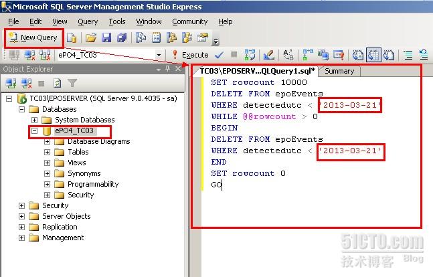Click the Save All icon

point(122,38)
